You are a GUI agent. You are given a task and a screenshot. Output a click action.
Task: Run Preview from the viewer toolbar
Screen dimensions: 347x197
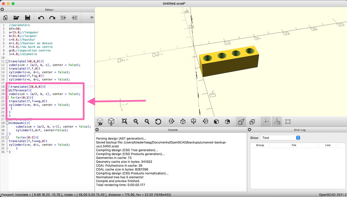tap(100, 122)
